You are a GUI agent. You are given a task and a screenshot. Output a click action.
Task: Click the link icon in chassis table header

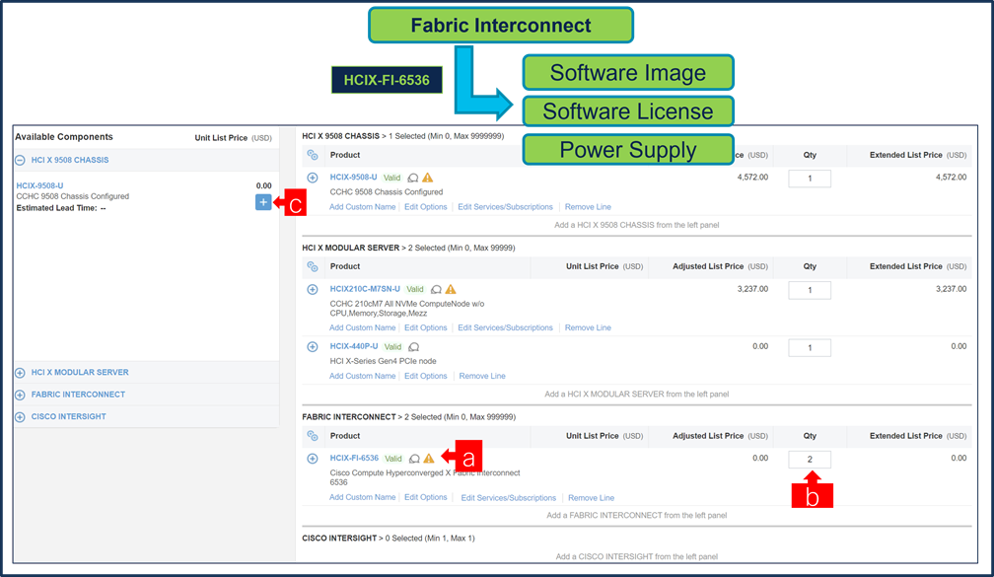313,155
